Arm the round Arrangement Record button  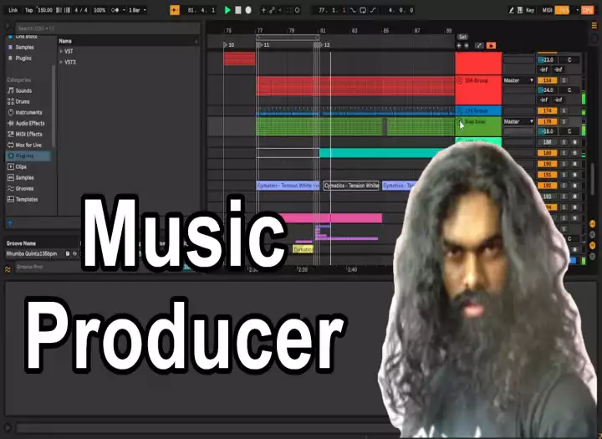click(x=248, y=10)
